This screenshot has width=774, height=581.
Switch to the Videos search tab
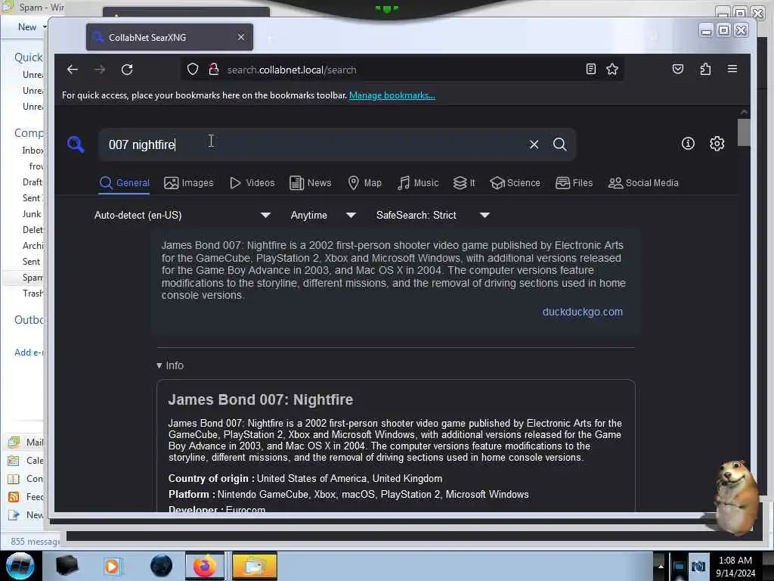[252, 183]
